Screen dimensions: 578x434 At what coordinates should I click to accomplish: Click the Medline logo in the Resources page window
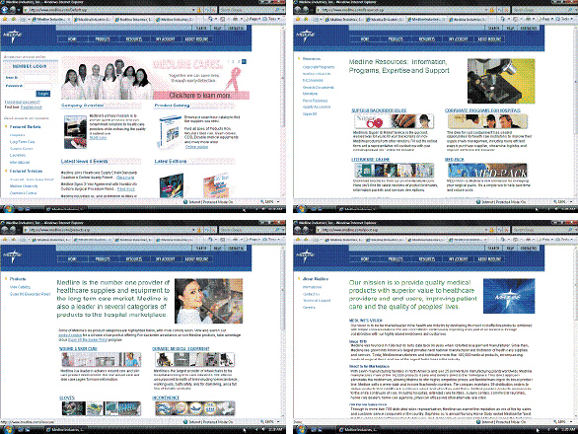305,36
